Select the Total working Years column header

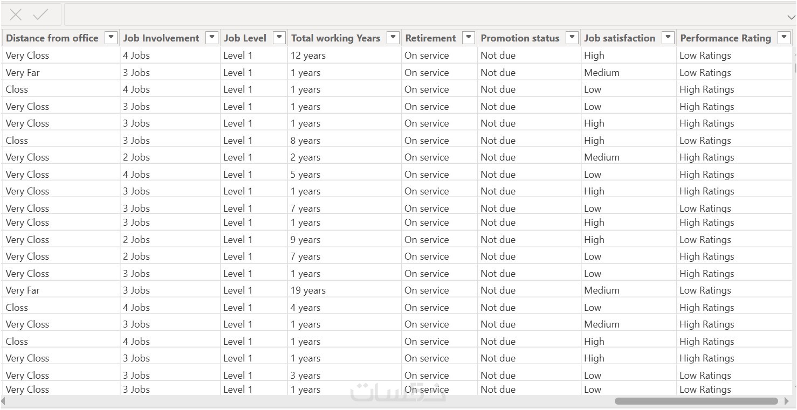click(x=335, y=38)
